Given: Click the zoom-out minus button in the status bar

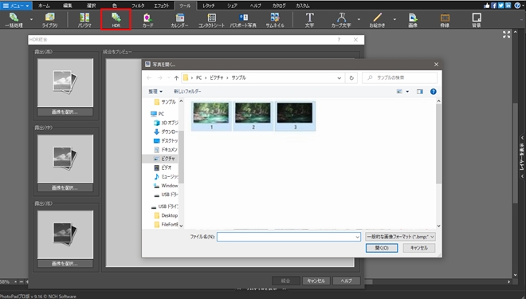Looking at the screenshot, I should [22, 282].
